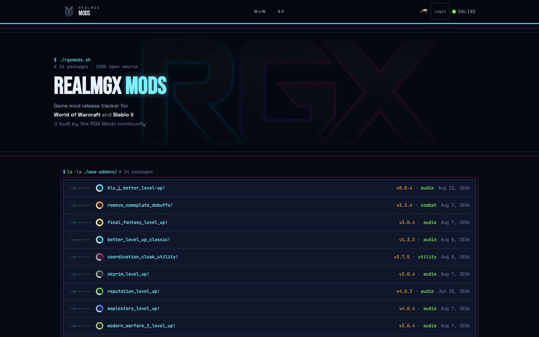This screenshot has height=337, width=539.
Task: Click version v8.0.4 on the blu row
Action: (404, 188)
